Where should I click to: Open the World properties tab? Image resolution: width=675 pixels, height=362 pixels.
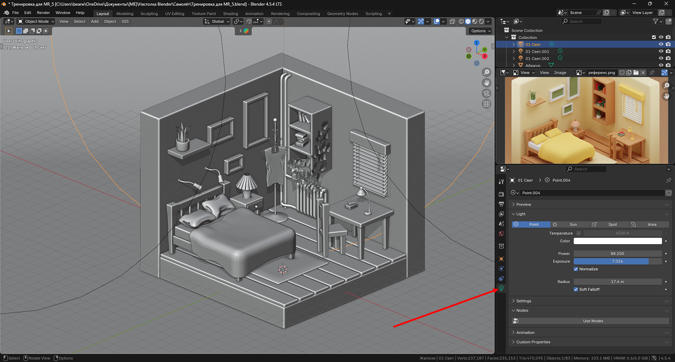click(501, 234)
